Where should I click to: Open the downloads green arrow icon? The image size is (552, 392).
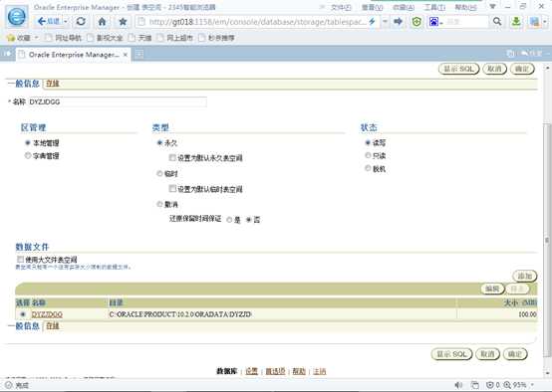click(x=516, y=22)
